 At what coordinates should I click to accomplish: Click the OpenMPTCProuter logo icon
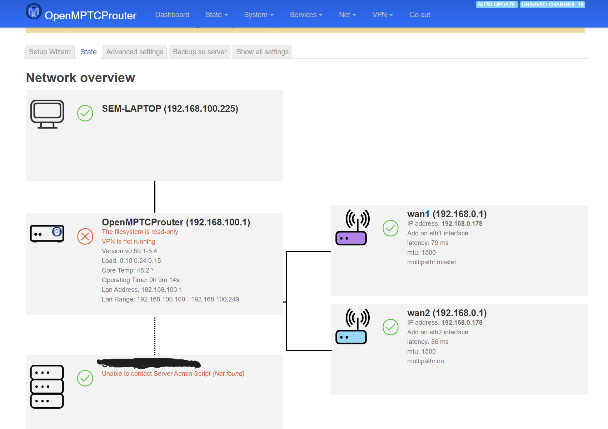[x=34, y=11]
